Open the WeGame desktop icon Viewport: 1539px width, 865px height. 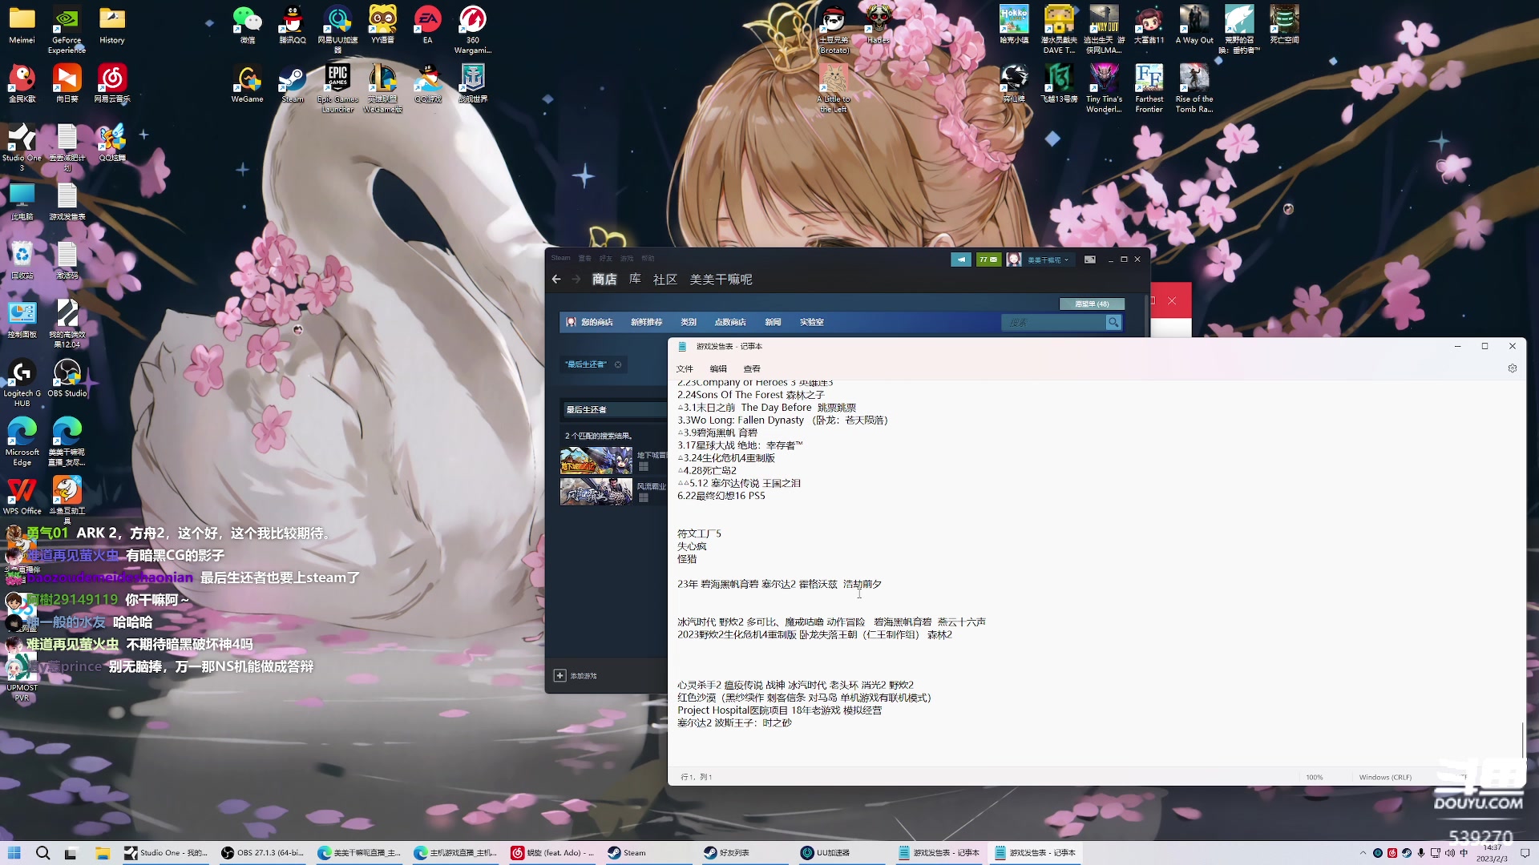pos(248,83)
